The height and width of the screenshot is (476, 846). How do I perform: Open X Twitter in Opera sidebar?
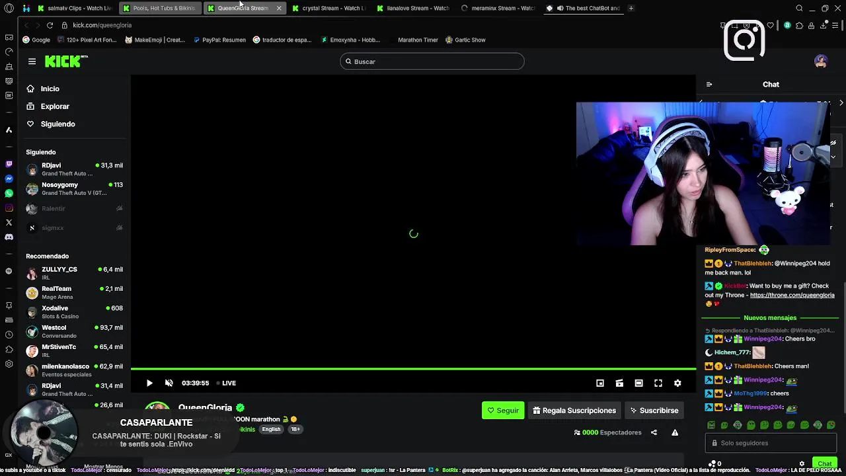(x=9, y=223)
